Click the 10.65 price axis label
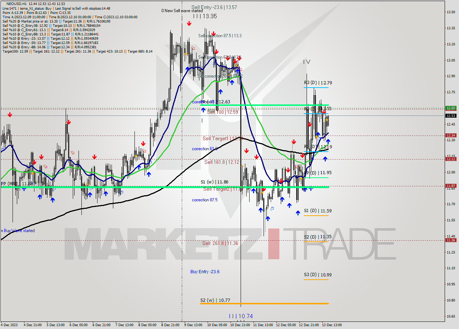The image size is (459, 329). 451,316
